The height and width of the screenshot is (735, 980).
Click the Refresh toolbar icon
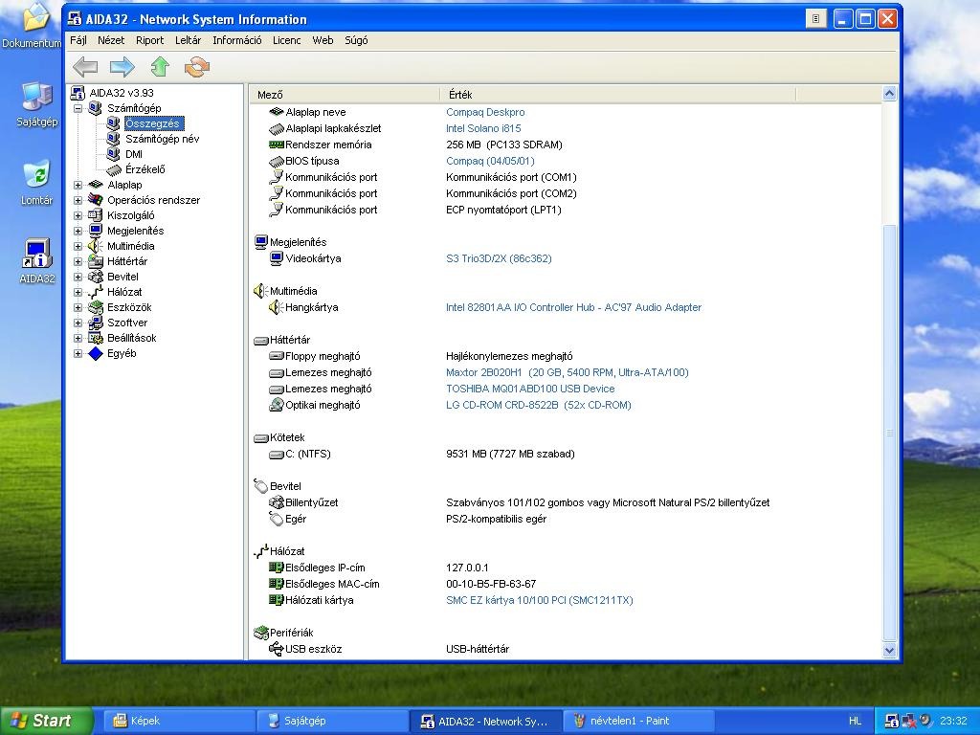tap(197, 67)
